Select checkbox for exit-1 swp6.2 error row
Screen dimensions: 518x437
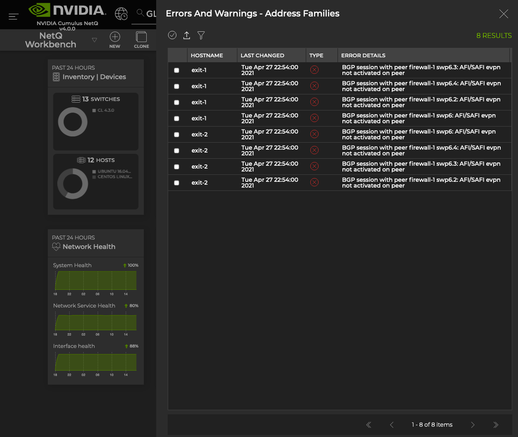click(x=177, y=103)
